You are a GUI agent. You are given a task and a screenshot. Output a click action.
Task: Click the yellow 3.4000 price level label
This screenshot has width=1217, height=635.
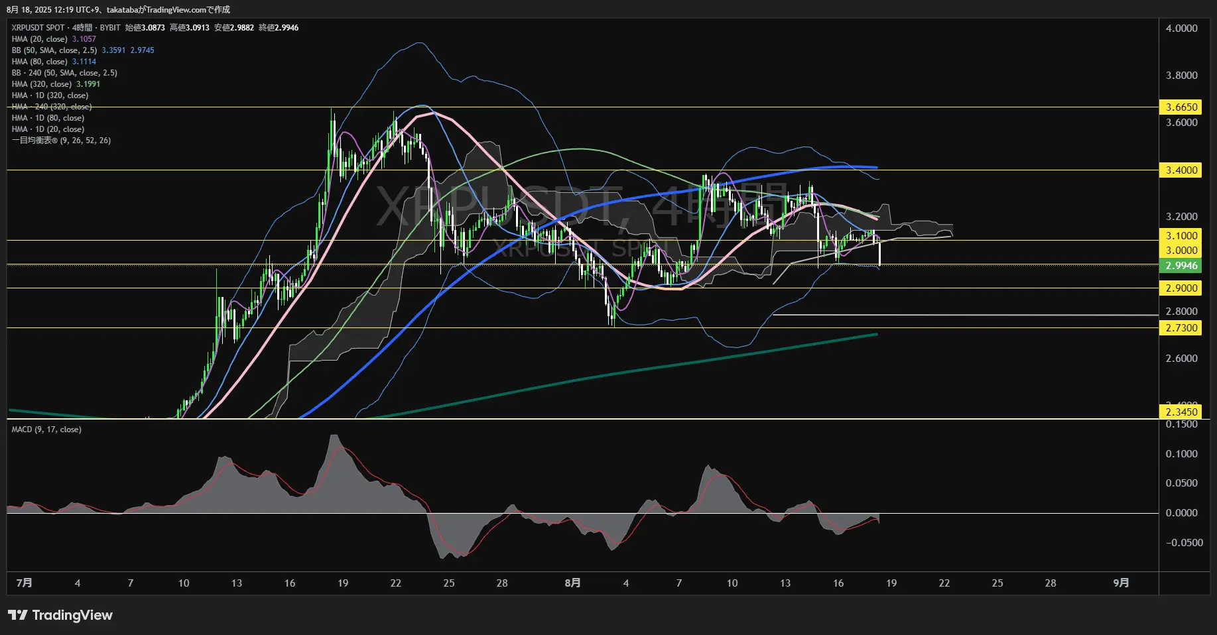click(x=1181, y=170)
